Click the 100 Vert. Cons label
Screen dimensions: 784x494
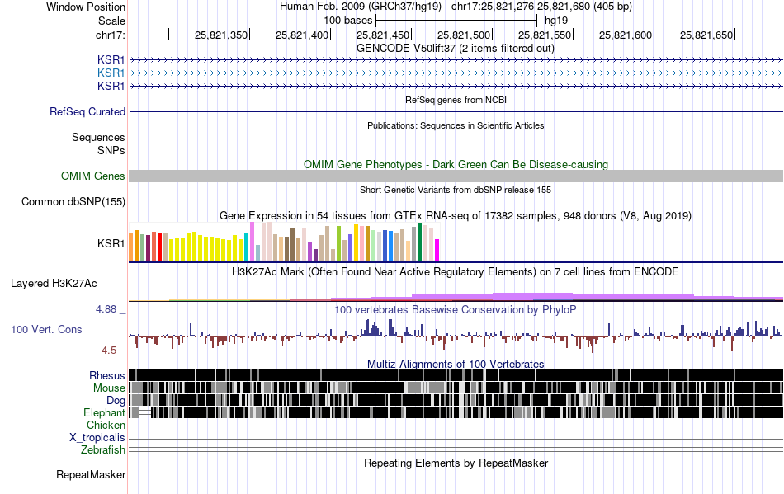coord(46,330)
